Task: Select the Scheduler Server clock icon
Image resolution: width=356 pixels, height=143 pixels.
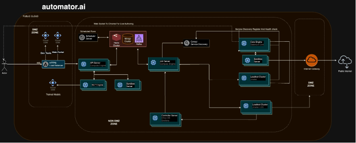Action: pos(82,38)
